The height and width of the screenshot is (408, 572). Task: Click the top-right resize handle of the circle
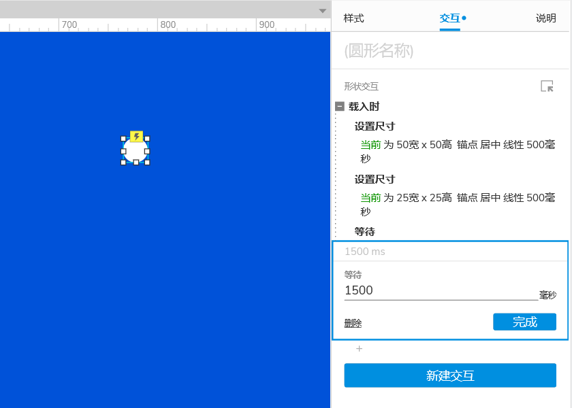tap(147, 139)
